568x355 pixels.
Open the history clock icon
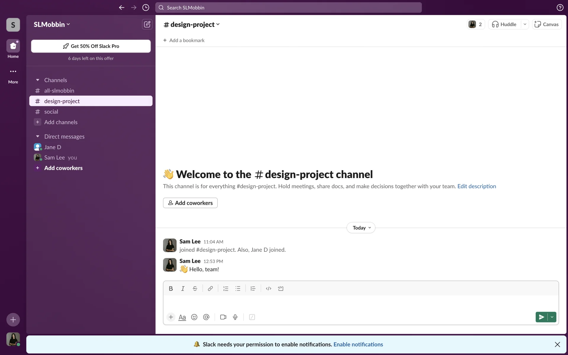tap(146, 8)
